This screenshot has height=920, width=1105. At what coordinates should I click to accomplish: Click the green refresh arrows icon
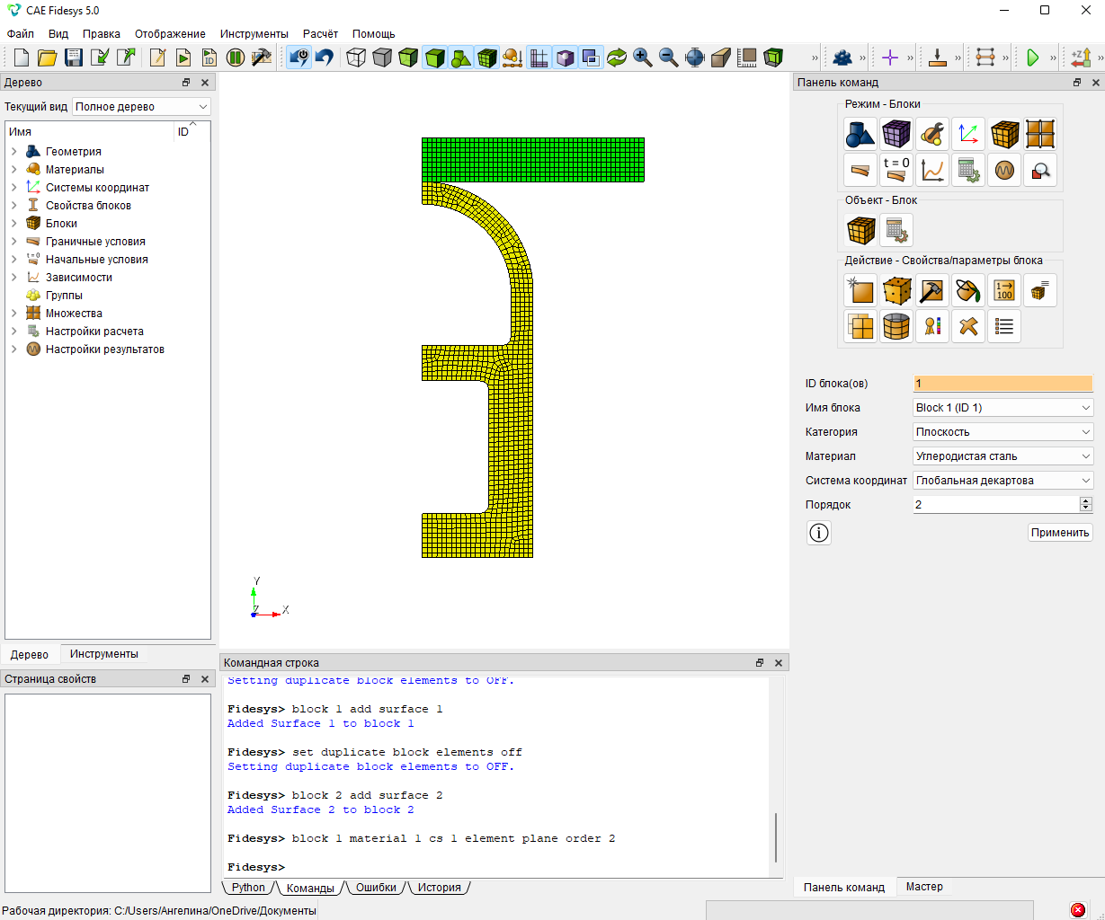pos(617,57)
